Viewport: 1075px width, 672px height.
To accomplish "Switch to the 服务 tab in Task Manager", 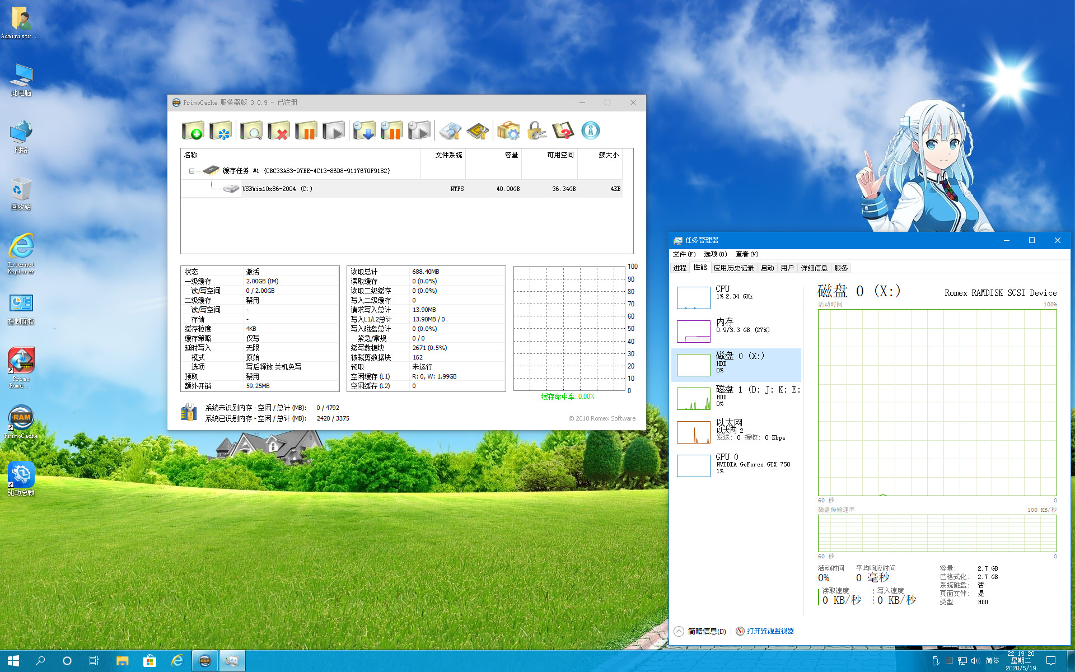I will 841,268.
